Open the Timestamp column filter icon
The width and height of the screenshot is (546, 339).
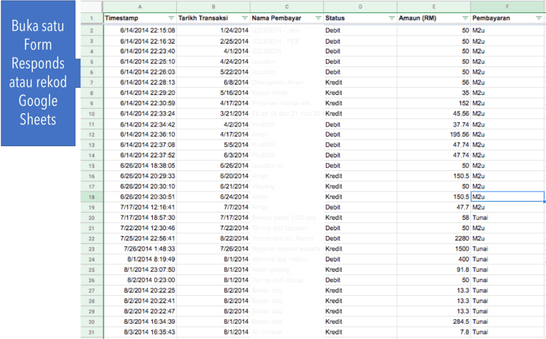(x=171, y=17)
